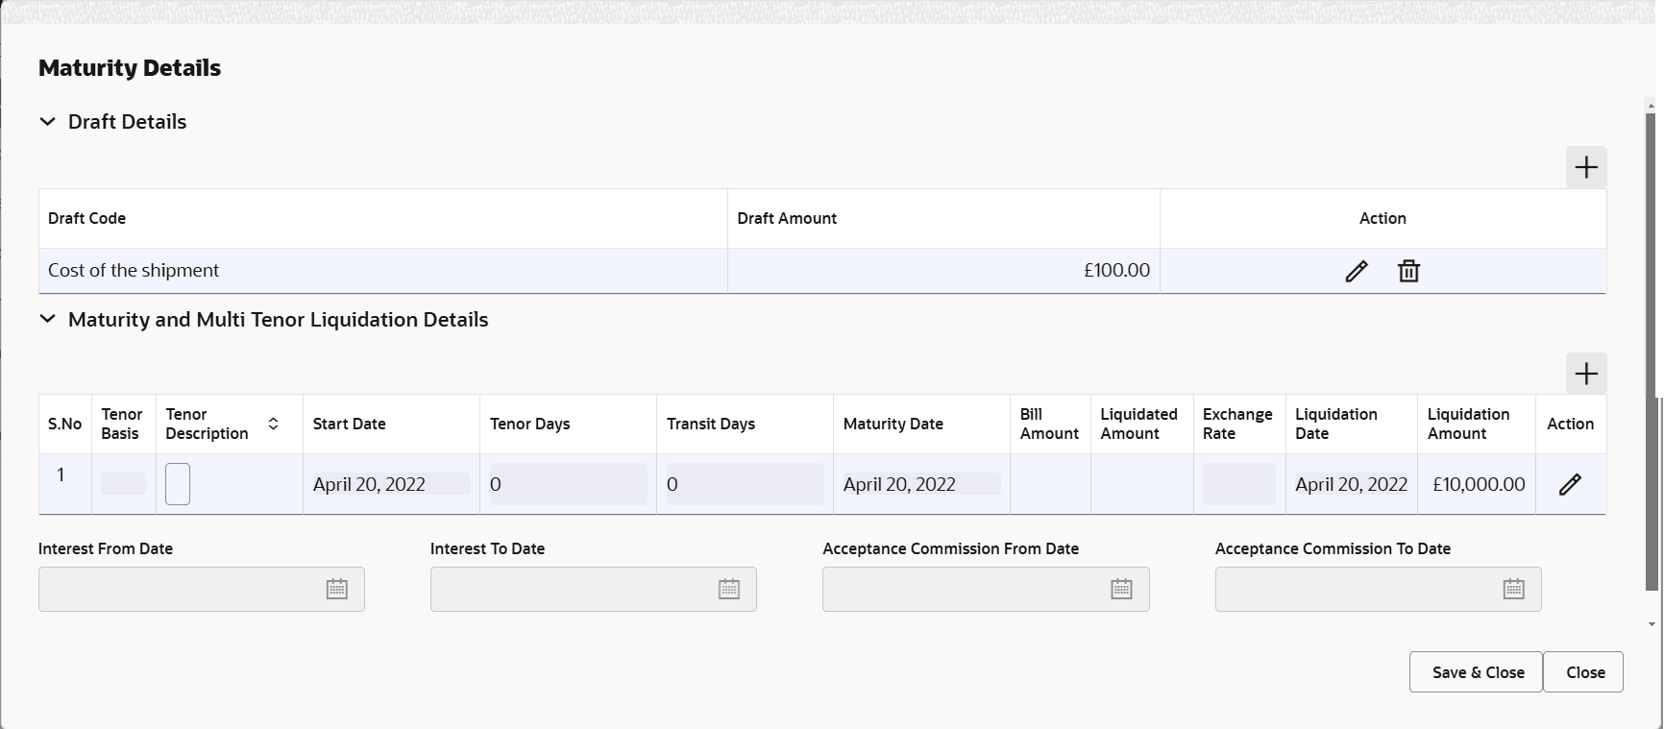The image size is (1664, 729).
Task: Click the Tenor Description field in row 1
Action: pyautogui.click(x=178, y=484)
